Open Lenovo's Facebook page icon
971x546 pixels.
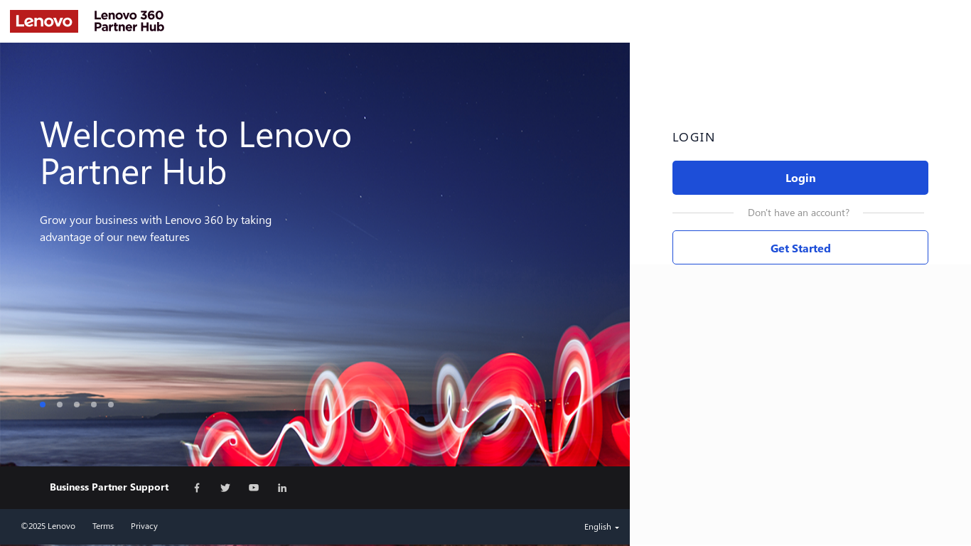tap(197, 488)
